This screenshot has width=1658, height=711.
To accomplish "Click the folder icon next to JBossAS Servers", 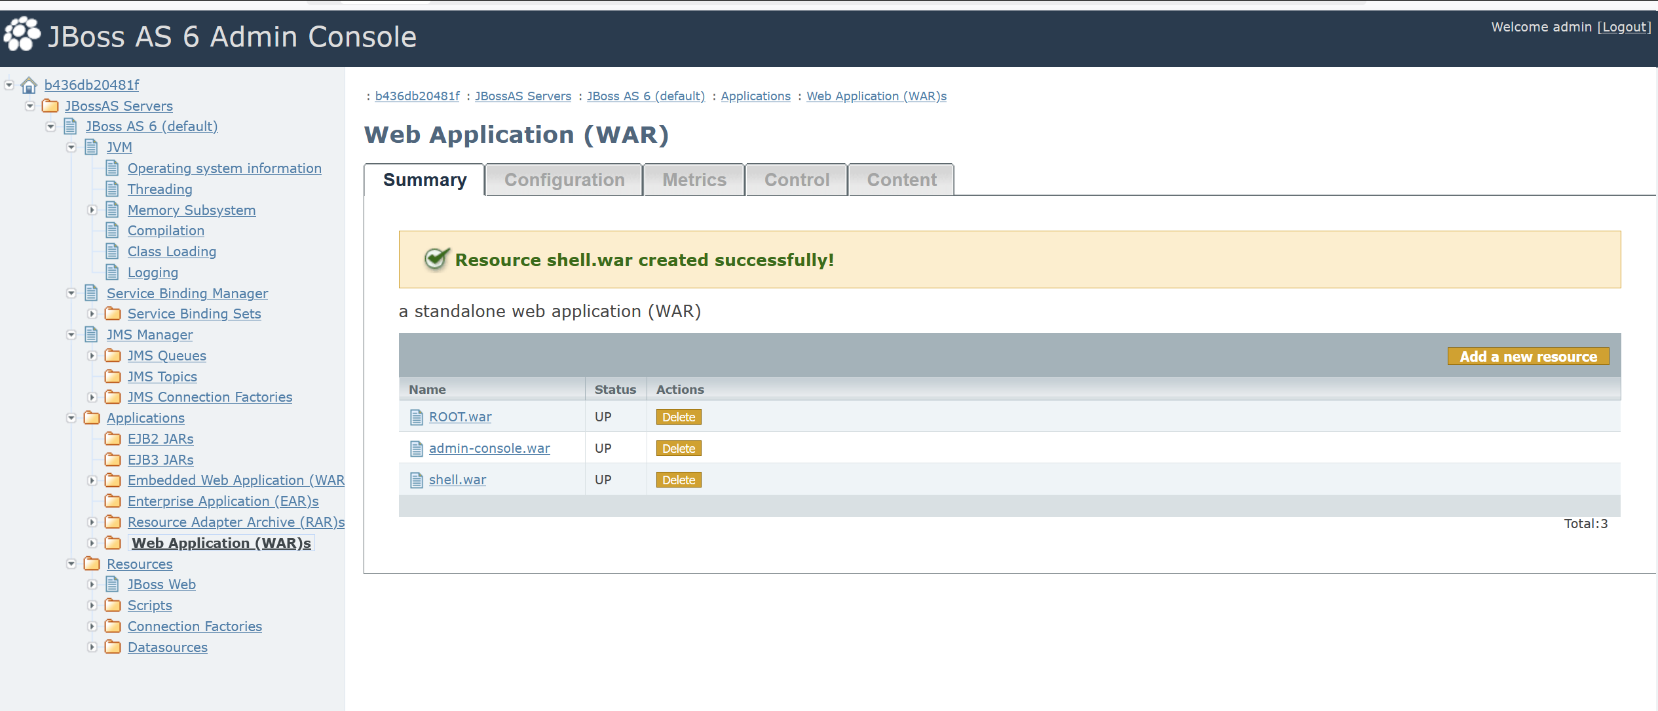I will [50, 106].
